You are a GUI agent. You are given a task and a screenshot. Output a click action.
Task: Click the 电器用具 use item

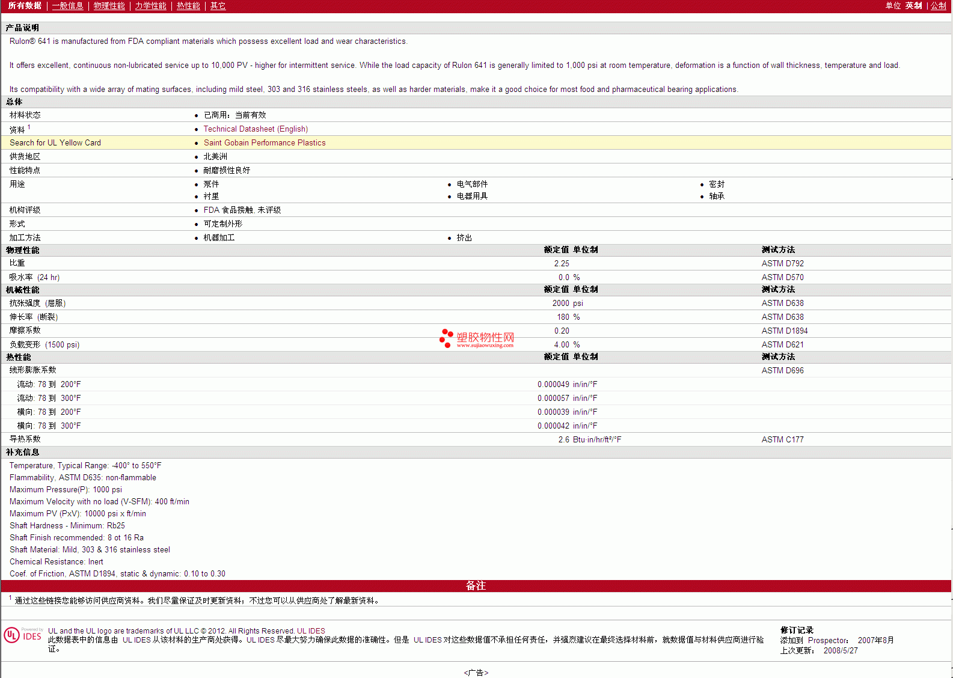[x=472, y=196]
